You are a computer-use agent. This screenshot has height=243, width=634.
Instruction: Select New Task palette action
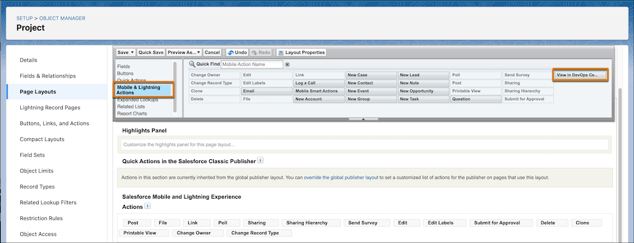(x=424, y=99)
